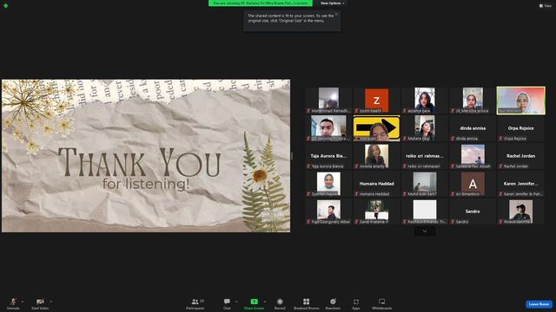
Task: Select the Figo Dzergyvary Akbar video tile
Action: click(328, 211)
